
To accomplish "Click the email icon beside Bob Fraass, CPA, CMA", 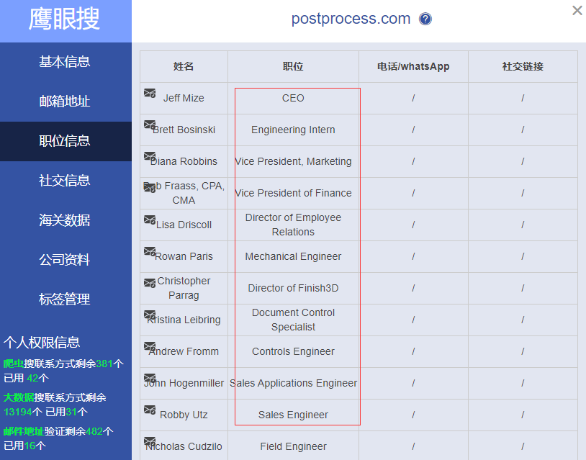I will [150, 187].
